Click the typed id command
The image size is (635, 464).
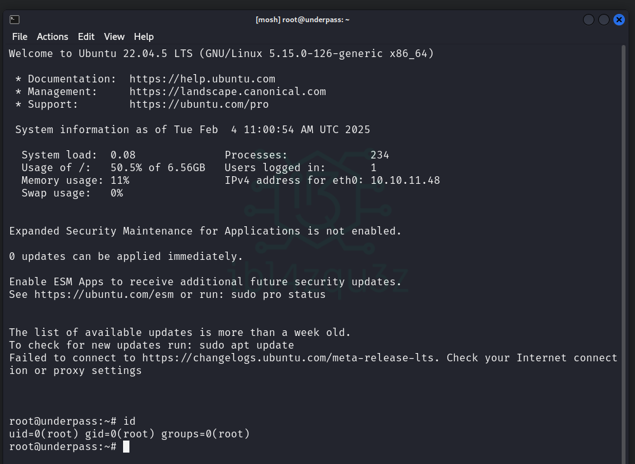(129, 422)
